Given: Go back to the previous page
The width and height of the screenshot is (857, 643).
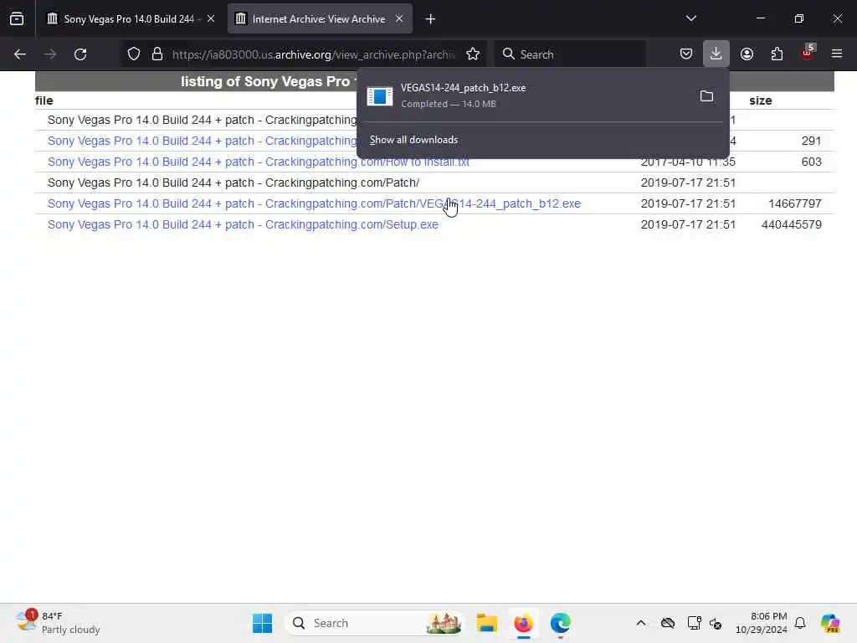Looking at the screenshot, I should pyautogui.click(x=20, y=54).
